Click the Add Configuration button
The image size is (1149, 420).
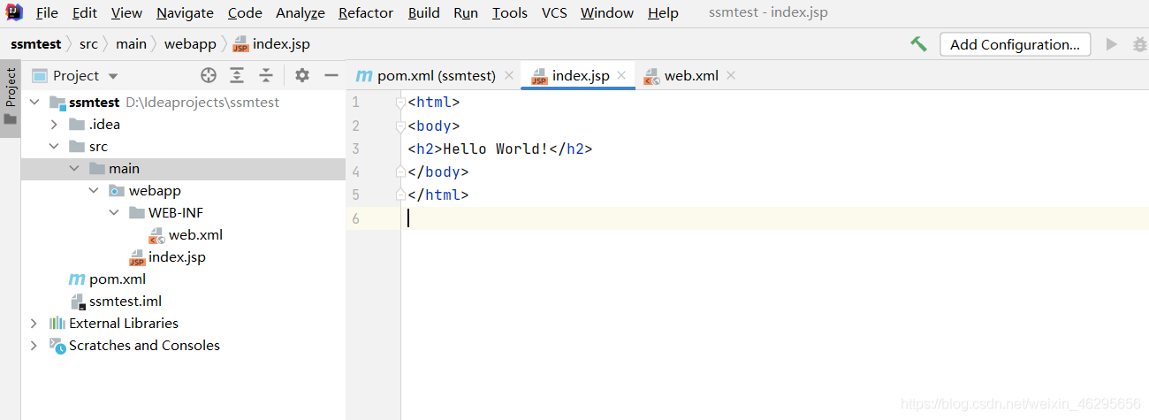pyautogui.click(x=1015, y=44)
